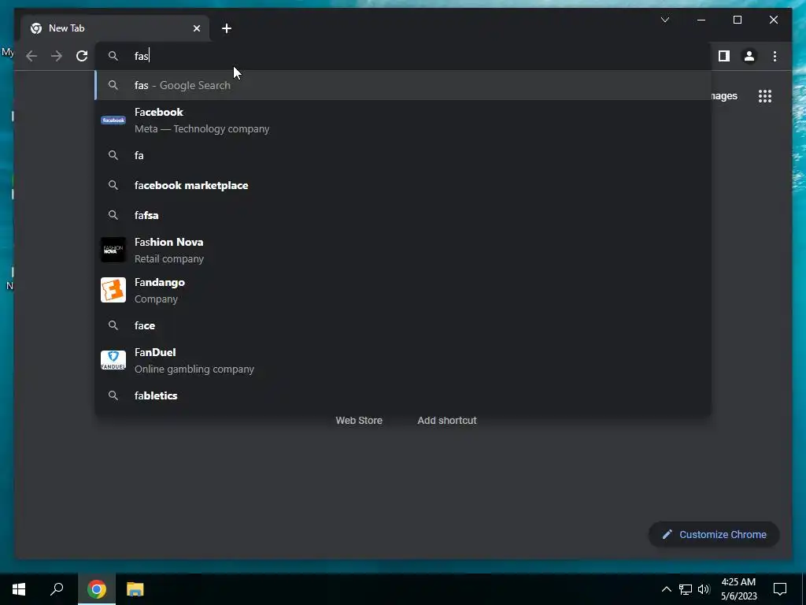Pick 'facebook marketplace' suggestion
The width and height of the screenshot is (806, 605).
[404, 185]
